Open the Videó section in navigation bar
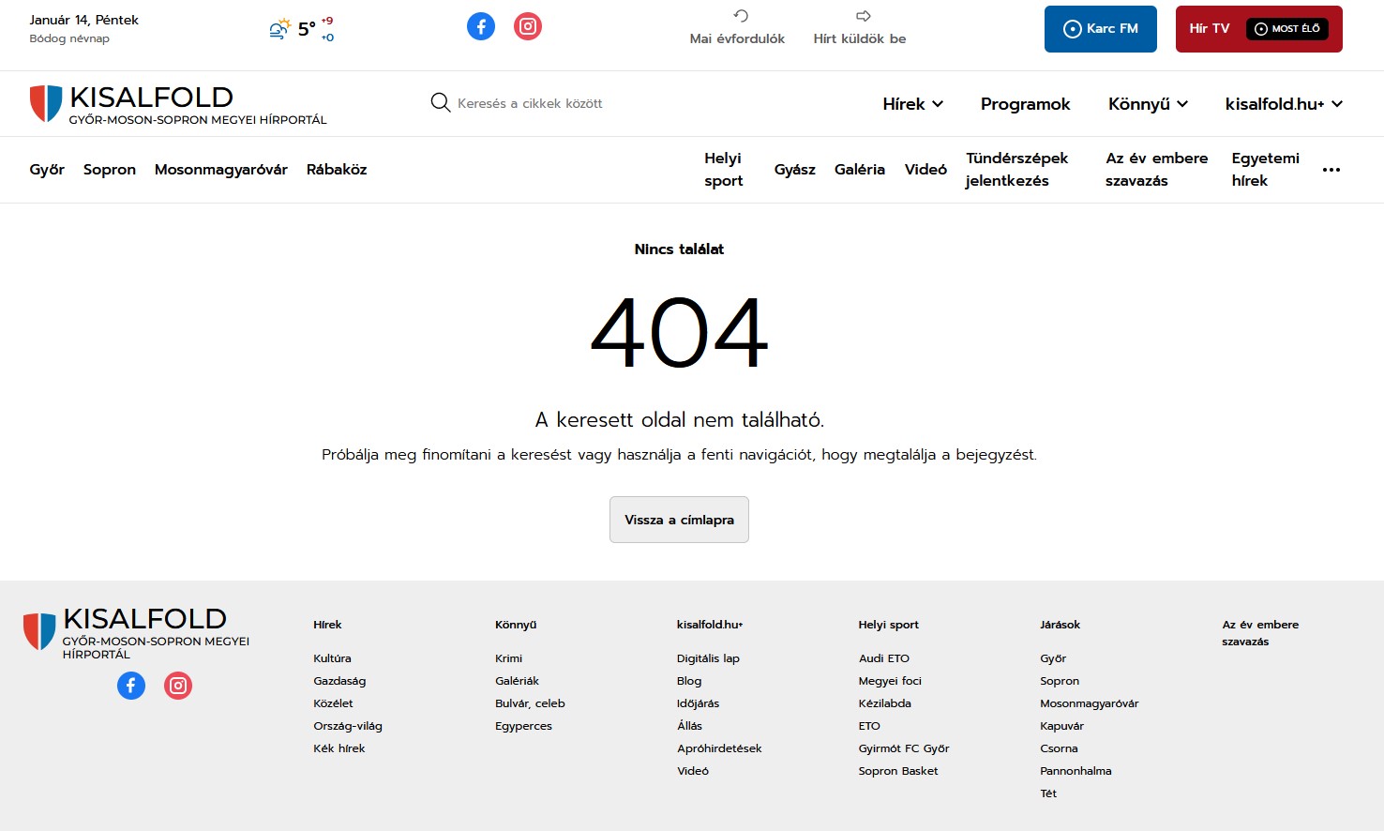The height and width of the screenshot is (831, 1384). click(925, 170)
